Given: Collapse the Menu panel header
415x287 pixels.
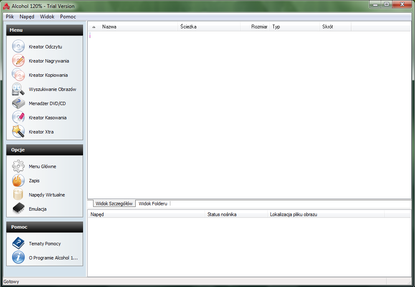Looking at the screenshot, I should point(45,30).
